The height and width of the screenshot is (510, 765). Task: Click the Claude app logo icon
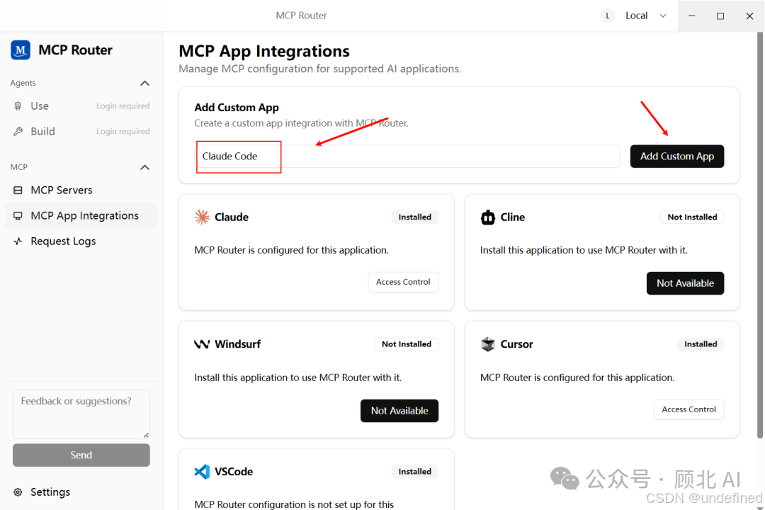[202, 217]
